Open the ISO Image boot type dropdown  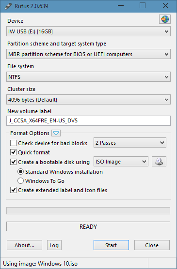[x=121, y=162]
